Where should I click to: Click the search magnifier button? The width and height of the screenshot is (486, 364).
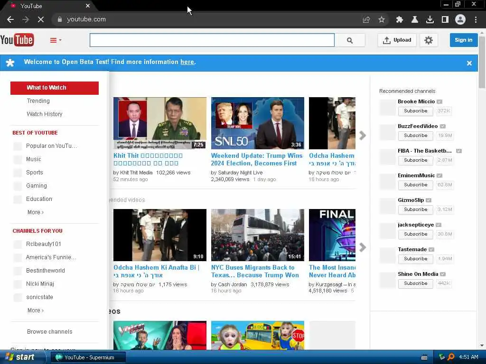(x=350, y=40)
